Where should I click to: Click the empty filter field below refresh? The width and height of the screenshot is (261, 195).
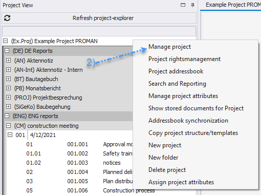(x=99, y=31)
